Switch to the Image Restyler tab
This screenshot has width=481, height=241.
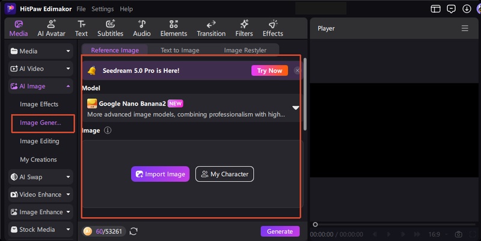coord(245,50)
